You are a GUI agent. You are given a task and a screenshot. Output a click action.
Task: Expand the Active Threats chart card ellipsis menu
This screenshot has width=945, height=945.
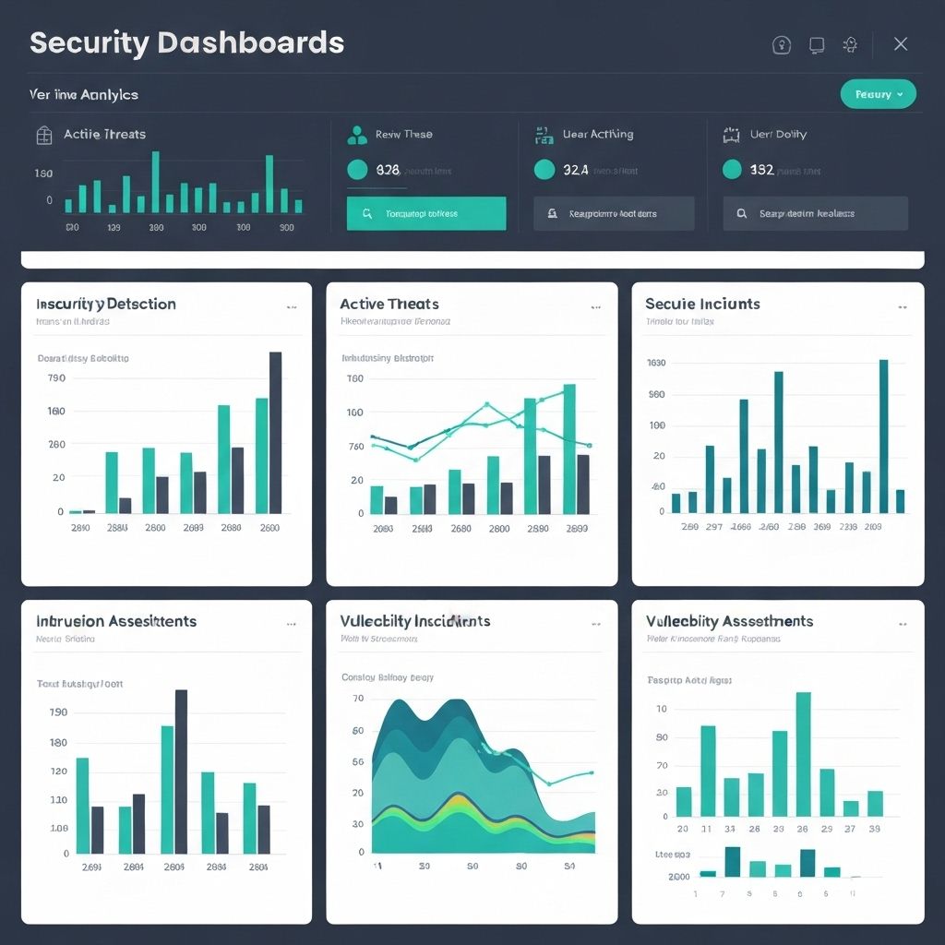coord(597,306)
